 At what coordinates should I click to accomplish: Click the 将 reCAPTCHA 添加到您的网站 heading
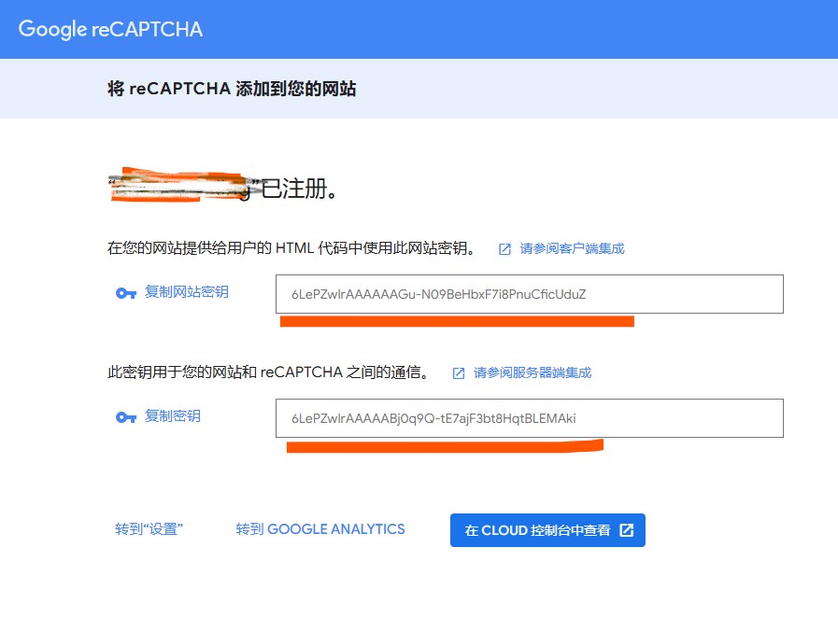[x=232, y=90]
